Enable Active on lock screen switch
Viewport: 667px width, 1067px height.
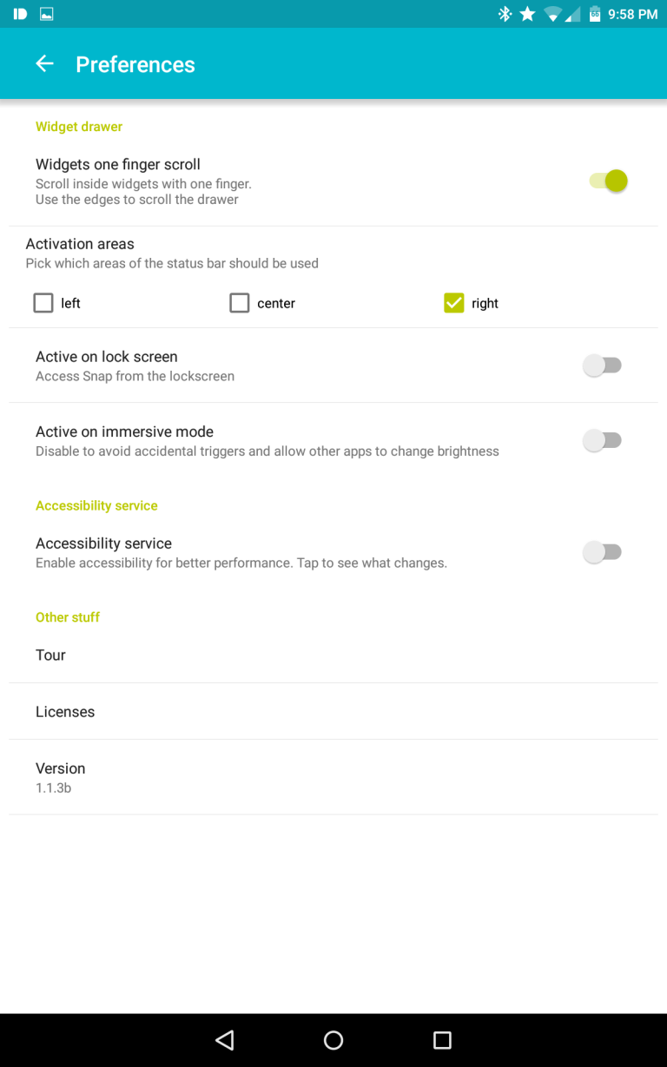602,366
